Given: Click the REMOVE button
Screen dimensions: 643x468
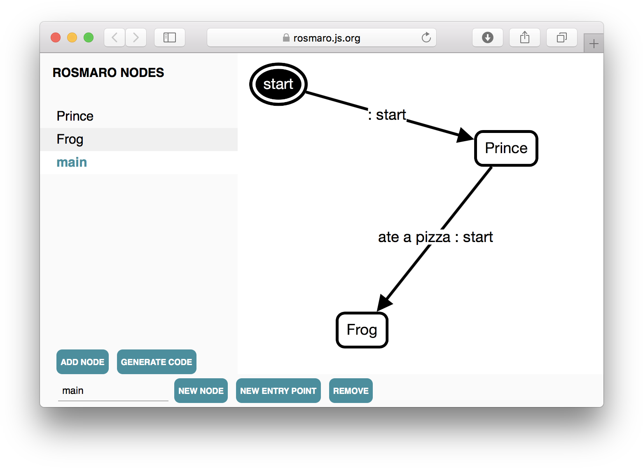Looking at the screenshot, I should [x=351, y=391].
